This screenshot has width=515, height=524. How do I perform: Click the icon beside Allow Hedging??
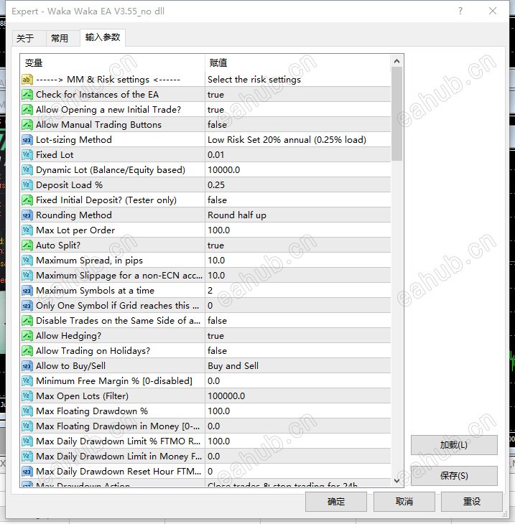(x=27, y=335)
